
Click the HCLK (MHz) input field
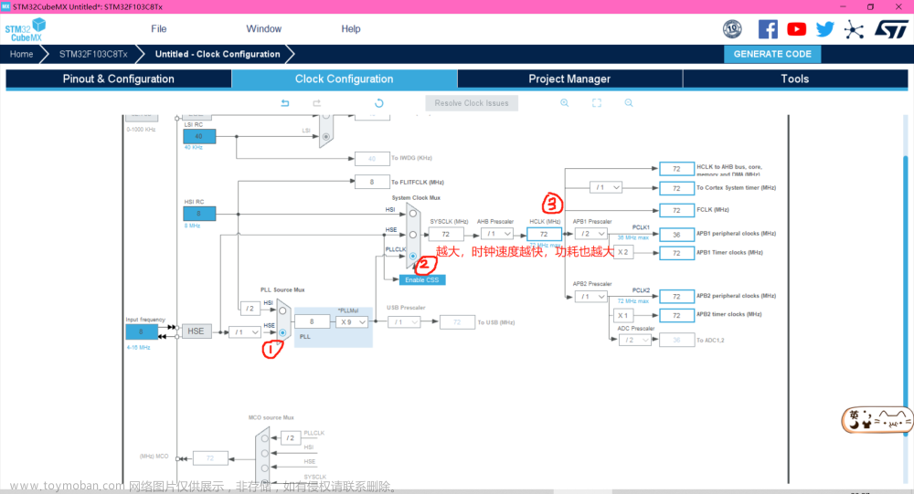(544, 234)
